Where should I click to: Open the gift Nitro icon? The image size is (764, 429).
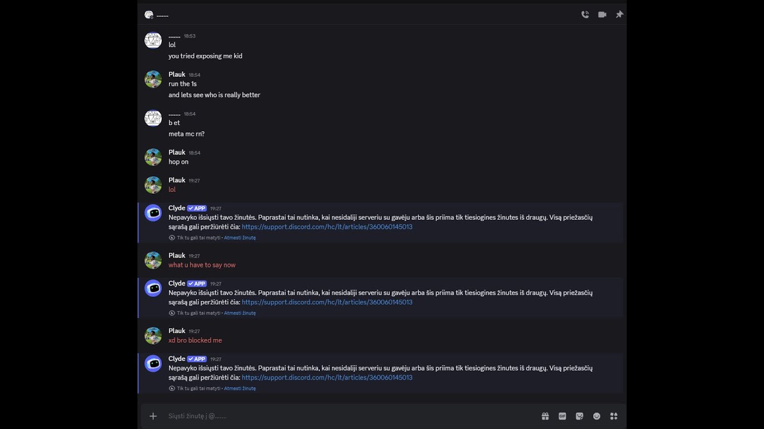point(545,416)
